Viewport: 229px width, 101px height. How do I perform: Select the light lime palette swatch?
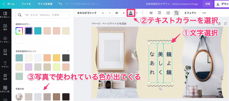point(56,67)
